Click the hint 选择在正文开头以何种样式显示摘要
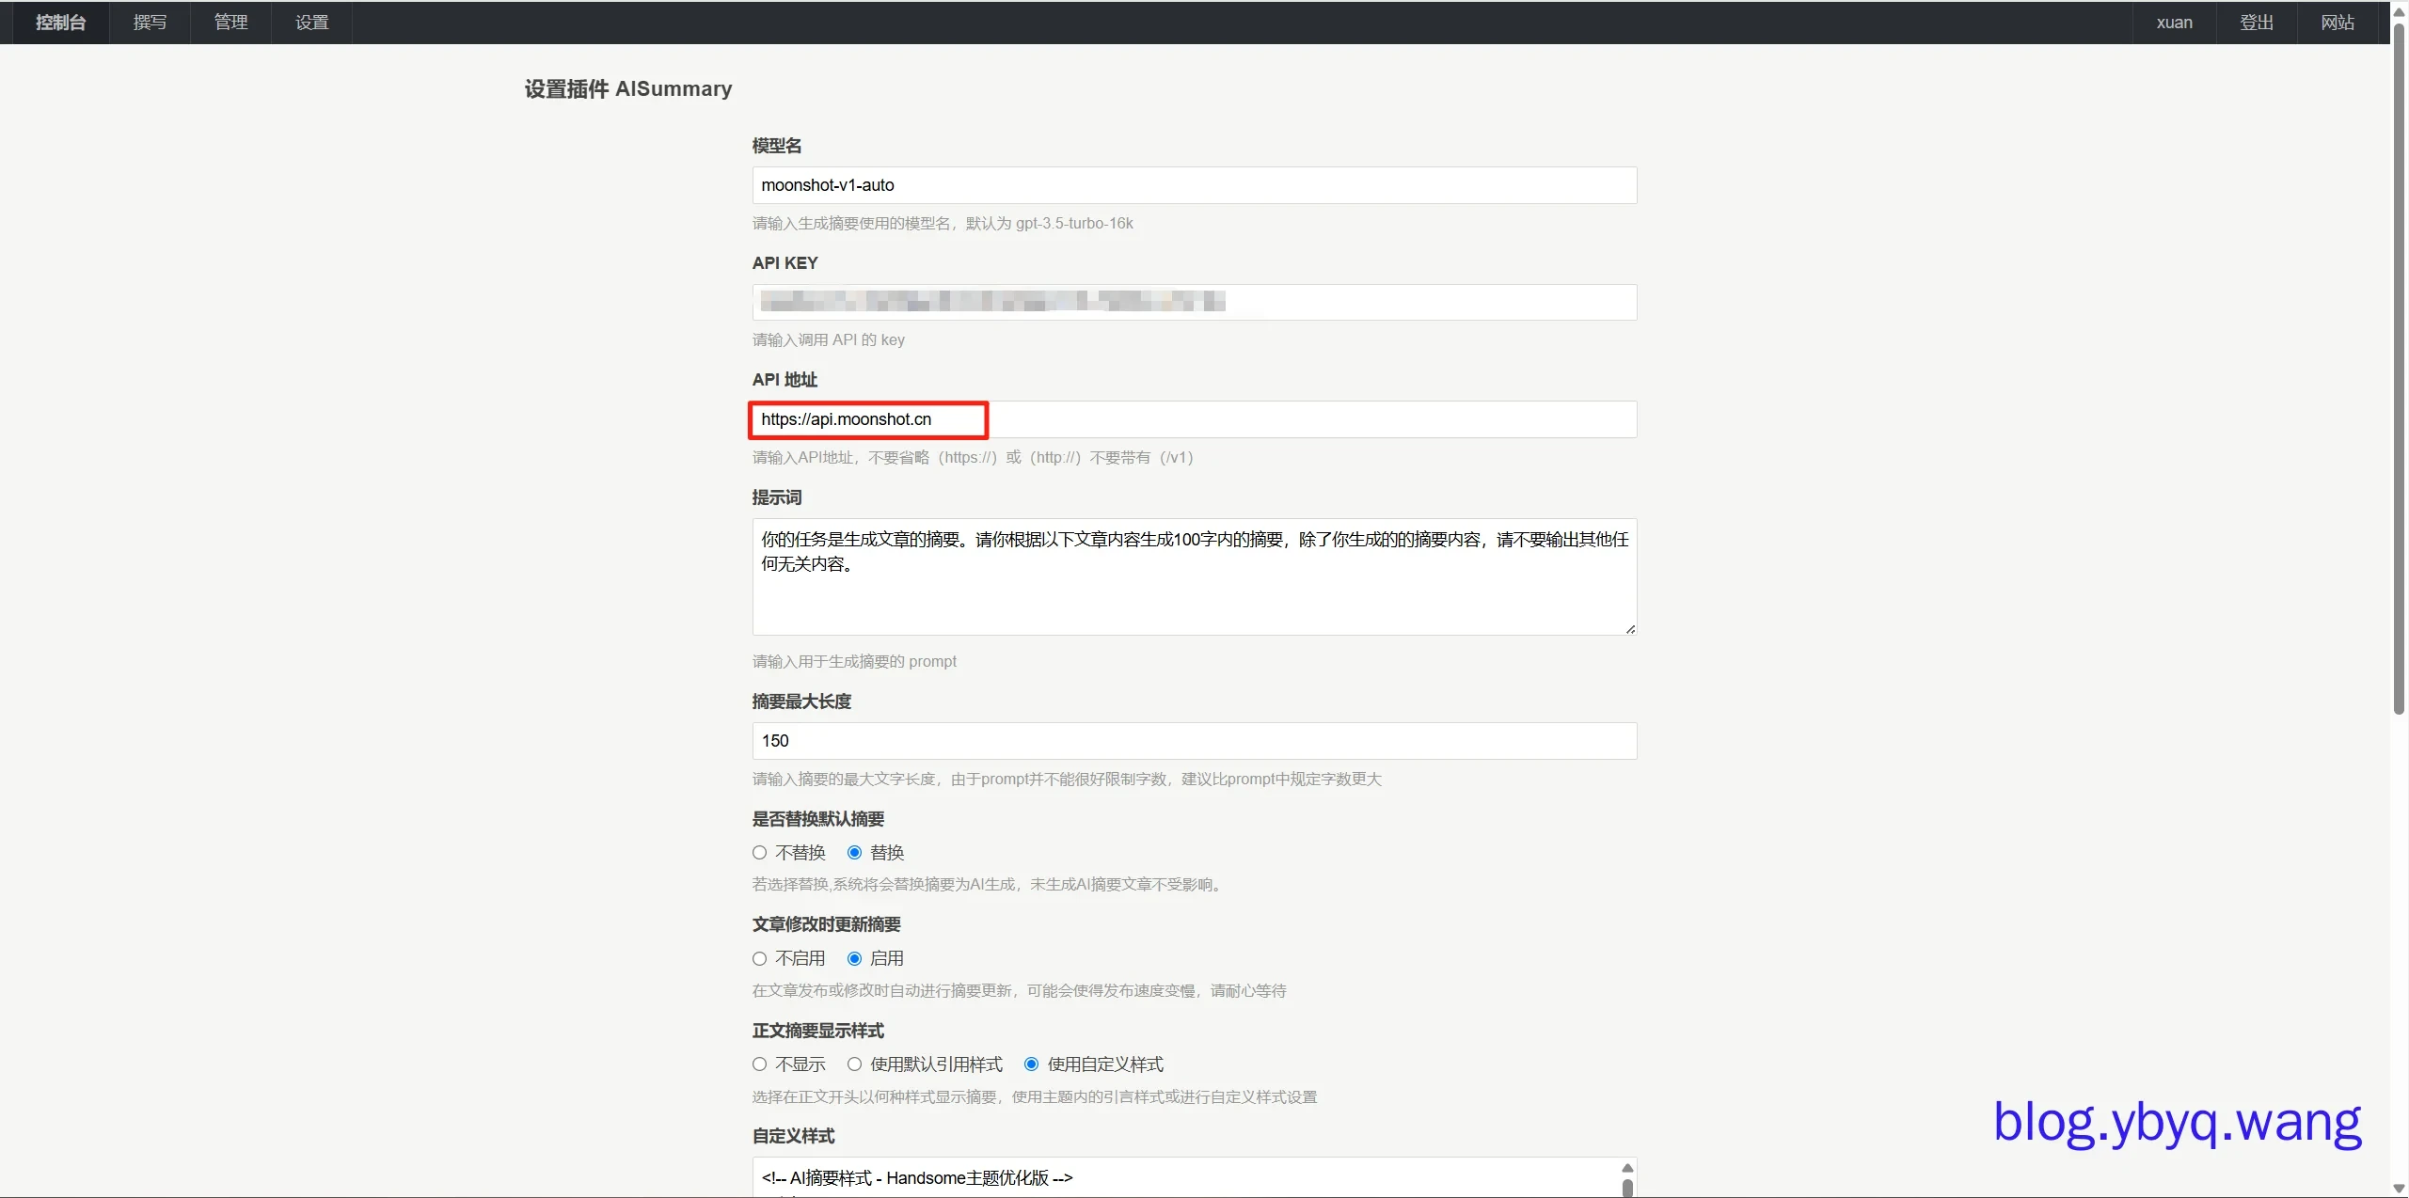 (1035, 1096)
